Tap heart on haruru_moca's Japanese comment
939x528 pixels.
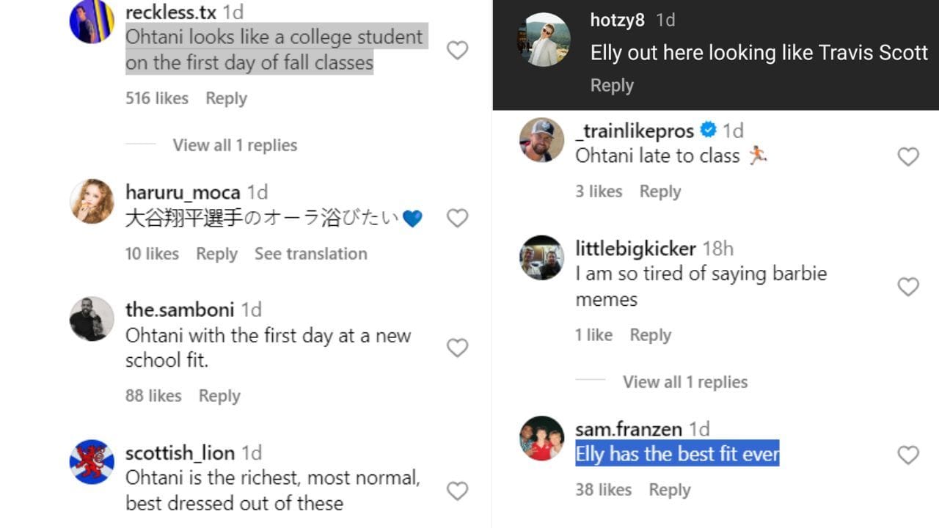pyautogui.click(x=457, y=218)
